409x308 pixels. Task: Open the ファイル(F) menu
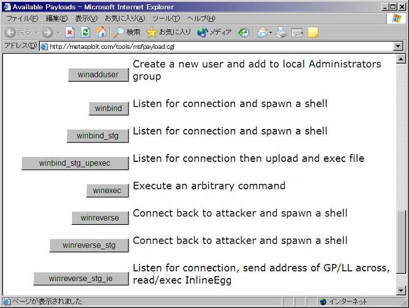pyautogui.click(x=22, y=18)
